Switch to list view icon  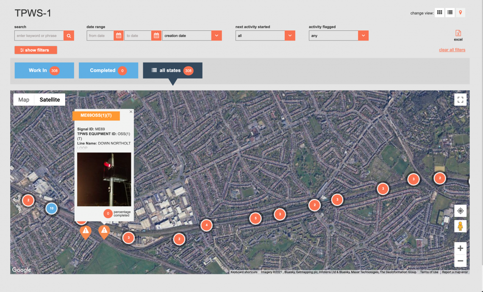(450, 13)
